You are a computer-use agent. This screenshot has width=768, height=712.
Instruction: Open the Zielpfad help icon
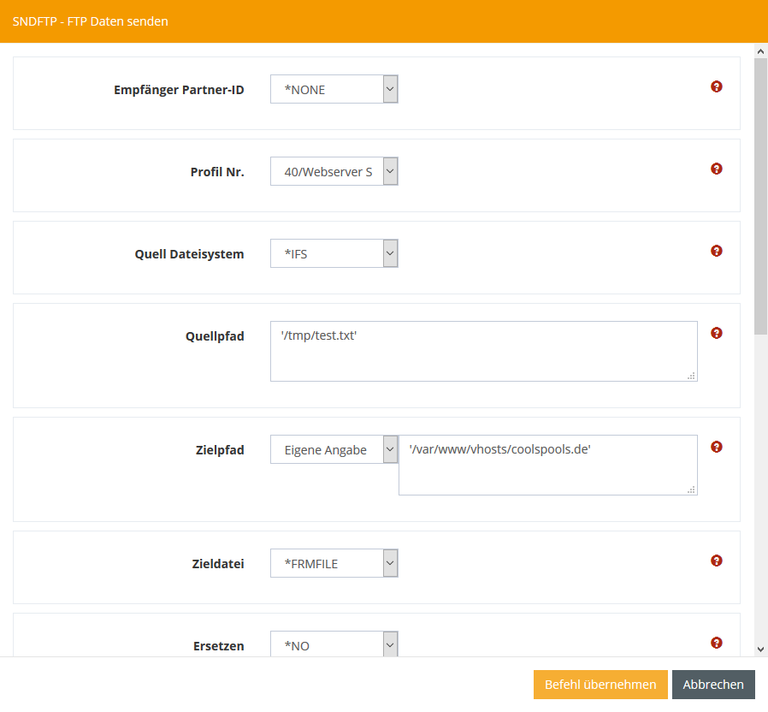[717, 447]
